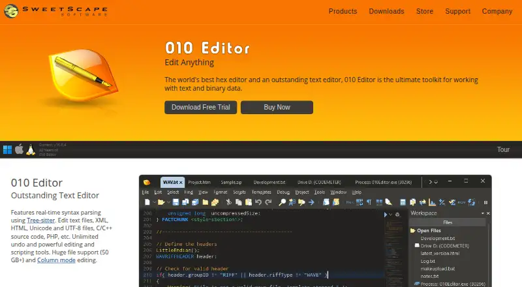
Task: Click the Calculator icon in toolbar
Action: [x=403, y=202]
